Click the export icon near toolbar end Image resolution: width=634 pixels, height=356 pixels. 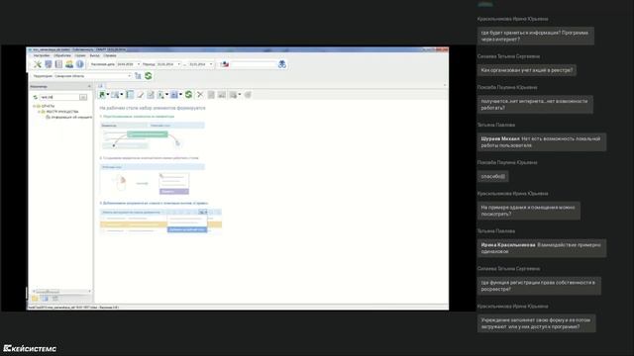coord(234,95)
